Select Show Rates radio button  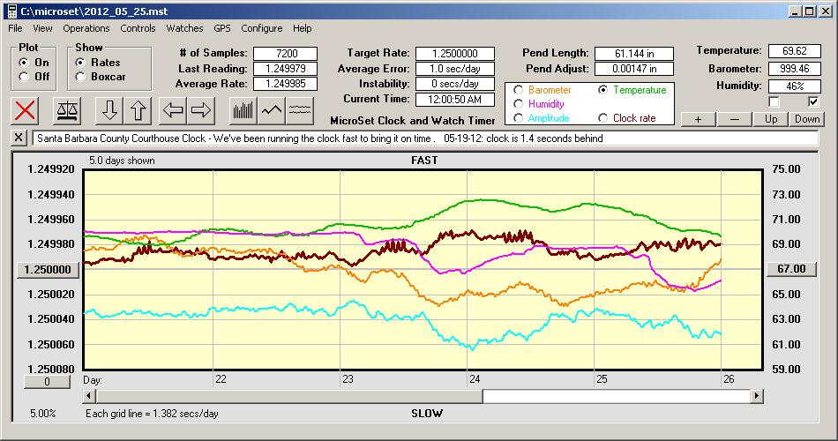click(80, 63)
